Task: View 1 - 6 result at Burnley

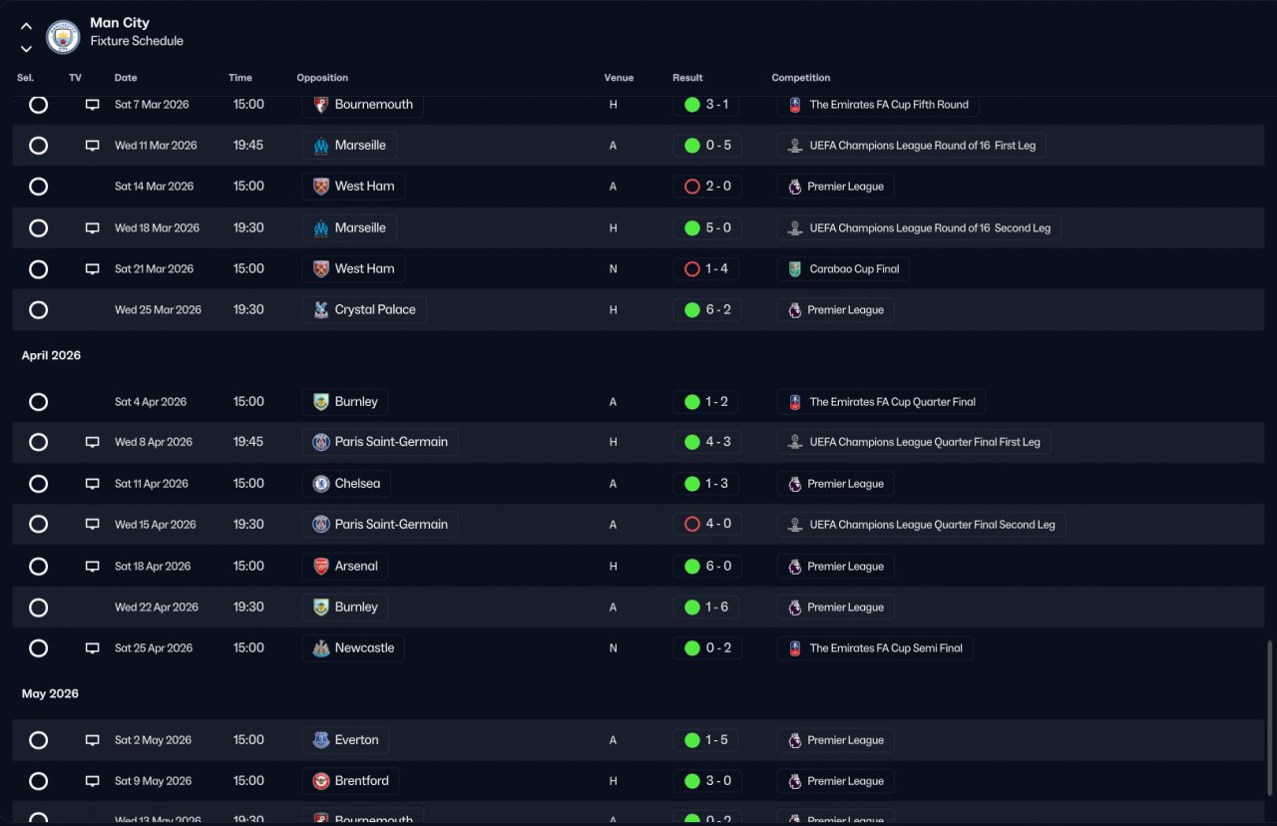Action: (x=707, y=608)
